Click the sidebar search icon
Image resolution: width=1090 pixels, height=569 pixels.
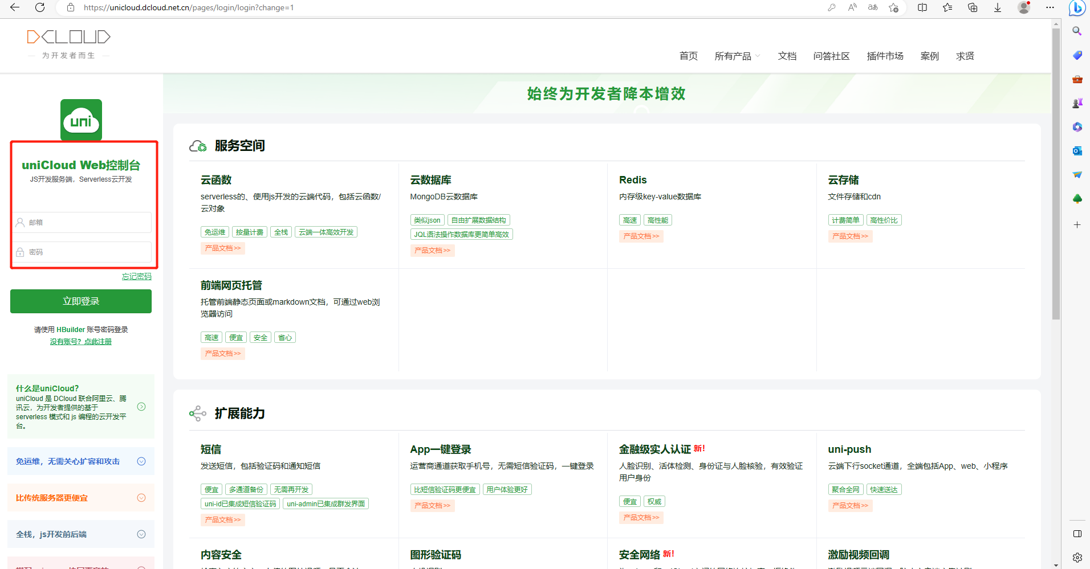[x=1077, y=31]
